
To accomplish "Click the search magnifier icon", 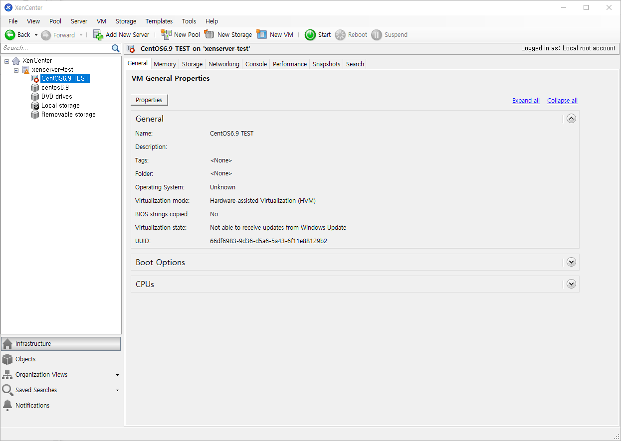I will [116, 48].
